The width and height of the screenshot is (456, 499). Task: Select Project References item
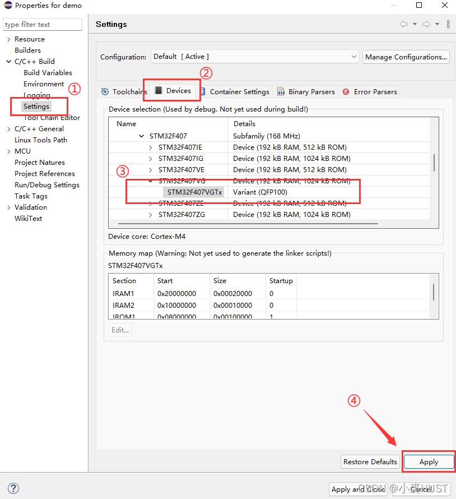(45, 174)
